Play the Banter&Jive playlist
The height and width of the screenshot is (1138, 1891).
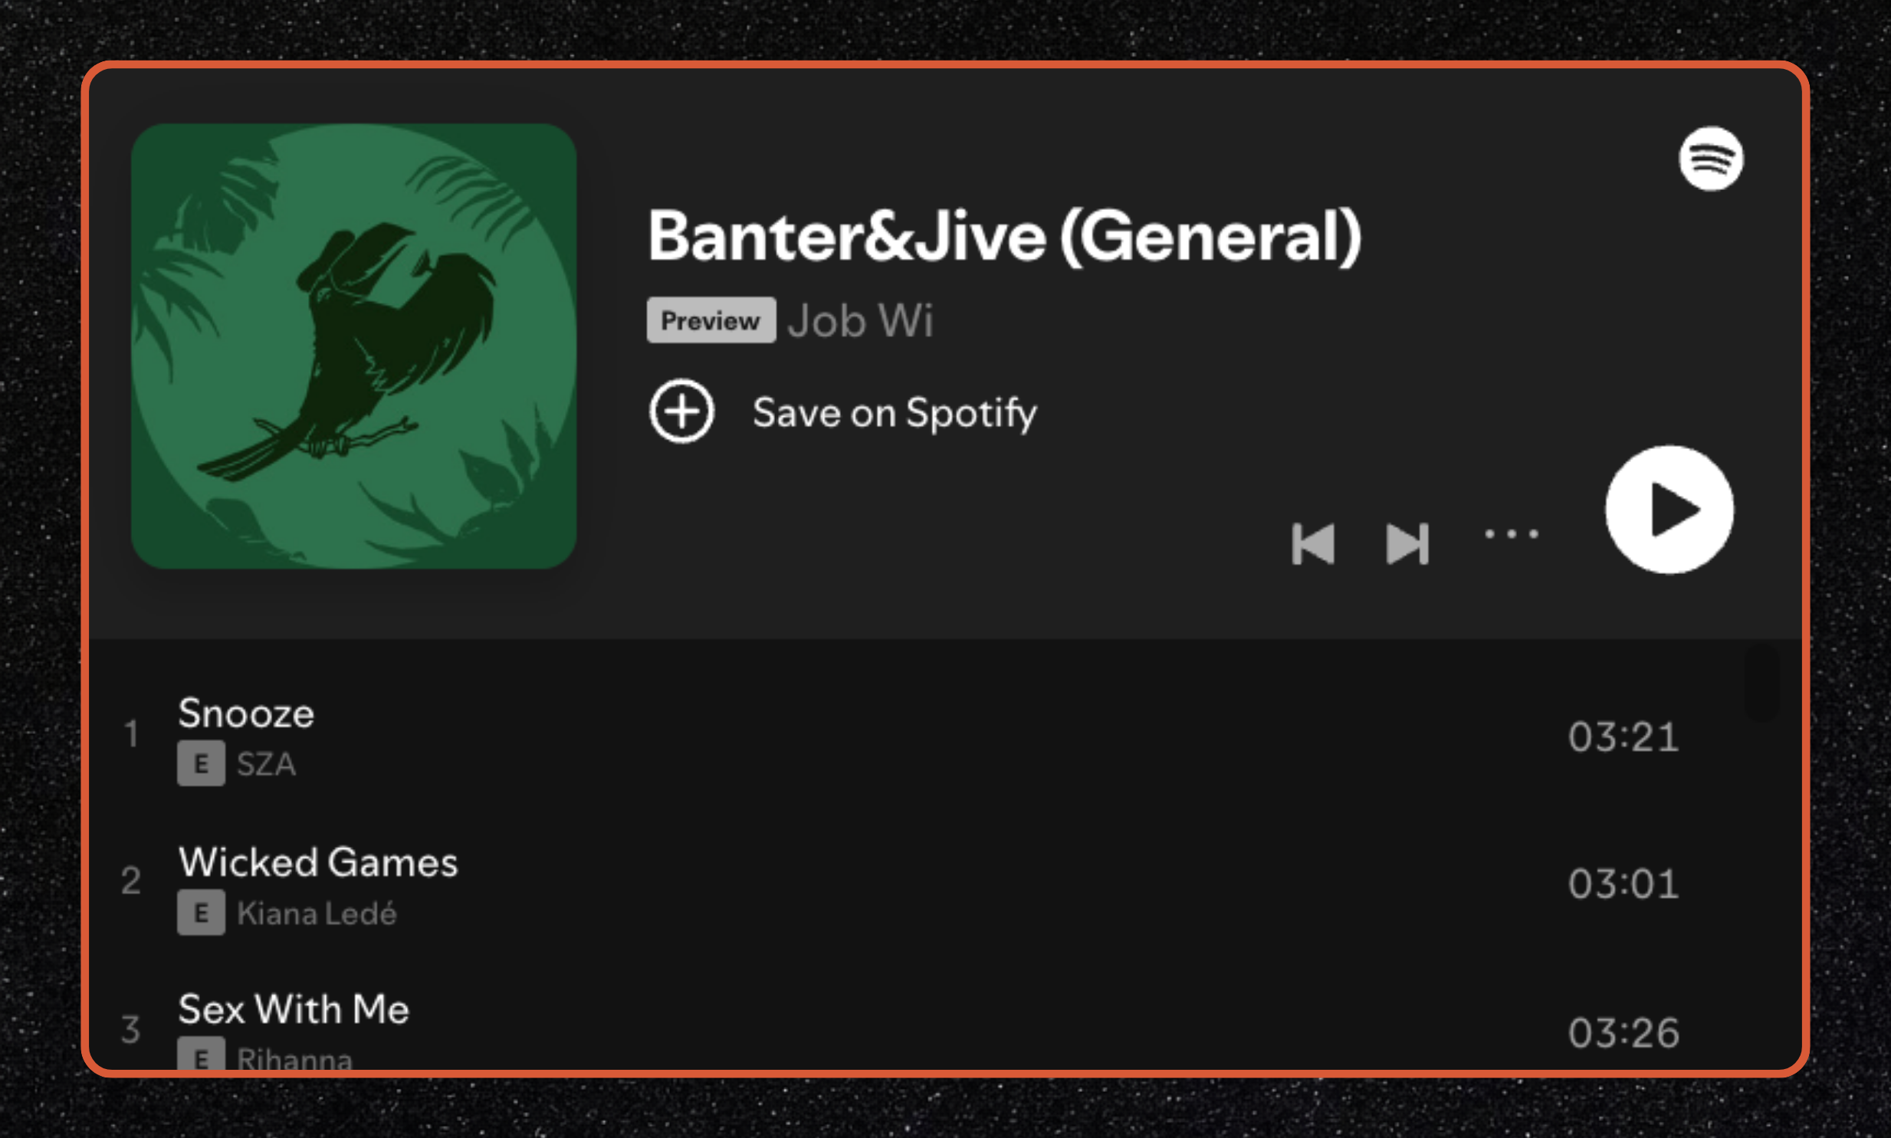click(1669, 509)
